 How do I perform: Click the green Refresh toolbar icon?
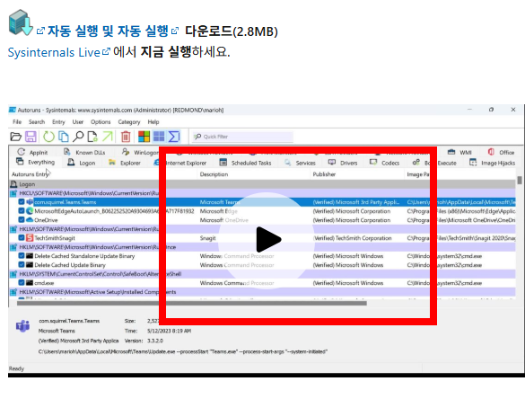pyautogui.click(x=48, y=137)
